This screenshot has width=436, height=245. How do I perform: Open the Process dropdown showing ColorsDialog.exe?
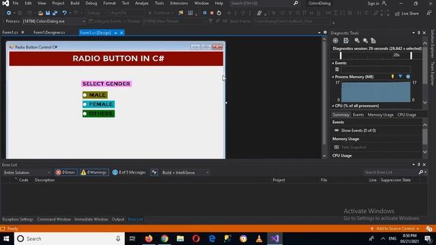54,21
